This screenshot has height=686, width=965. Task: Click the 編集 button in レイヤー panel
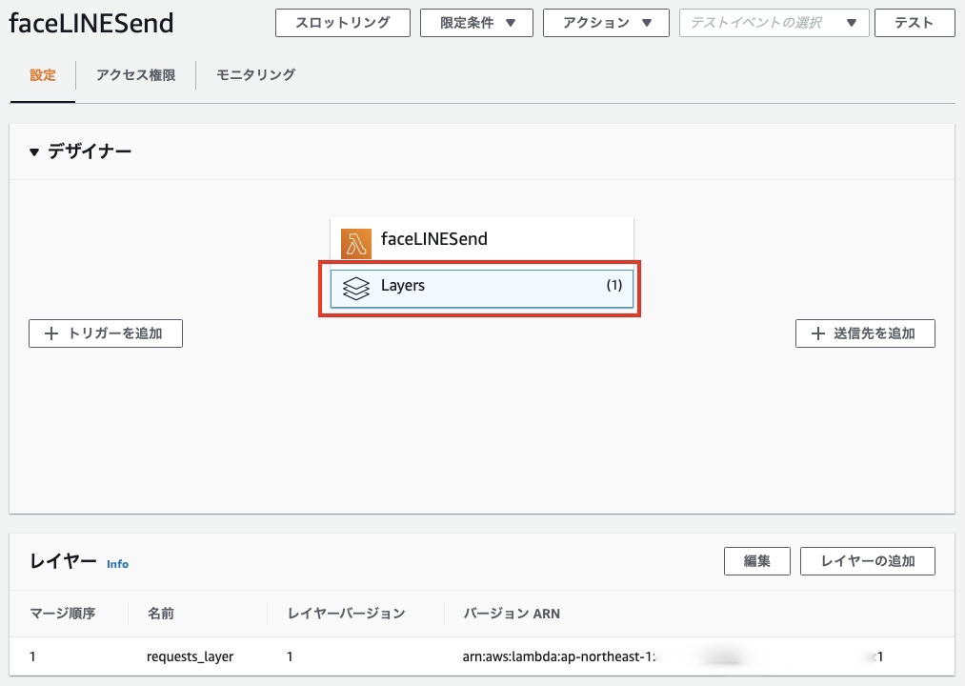(756, 561)
